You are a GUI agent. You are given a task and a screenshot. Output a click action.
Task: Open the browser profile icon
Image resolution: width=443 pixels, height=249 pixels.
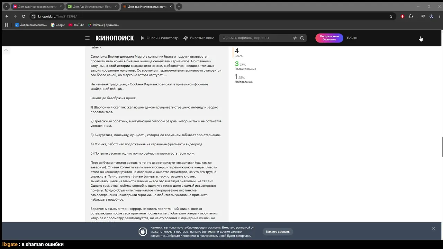click(432, 16)
